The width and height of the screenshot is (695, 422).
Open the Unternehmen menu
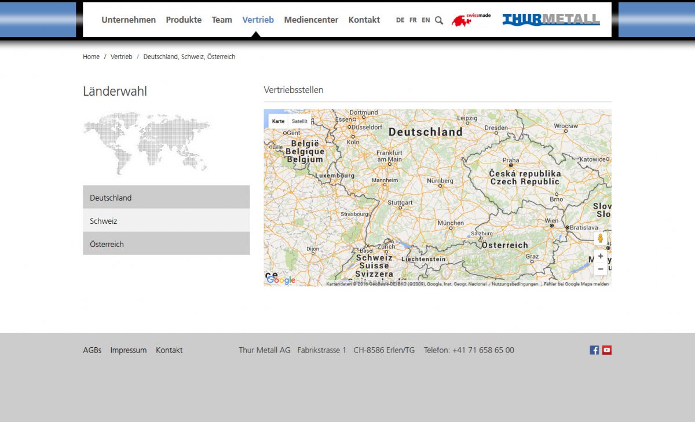tap(129, 20)
